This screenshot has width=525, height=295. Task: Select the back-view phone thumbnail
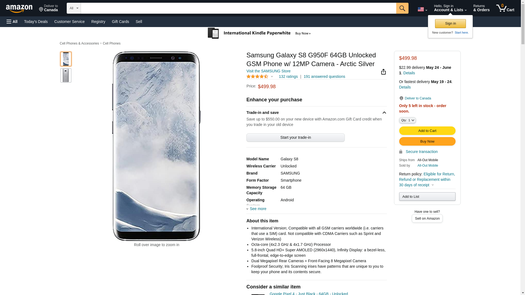coord(66,75)
